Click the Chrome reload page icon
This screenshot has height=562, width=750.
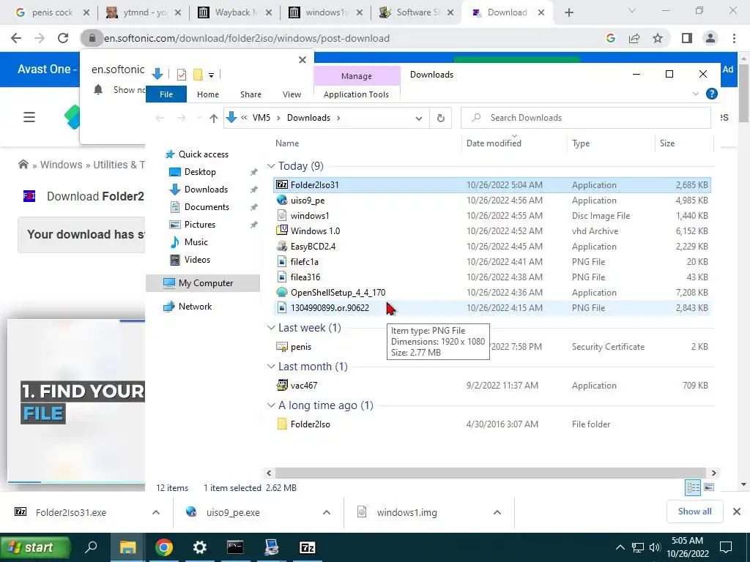(x=63, y=38)
